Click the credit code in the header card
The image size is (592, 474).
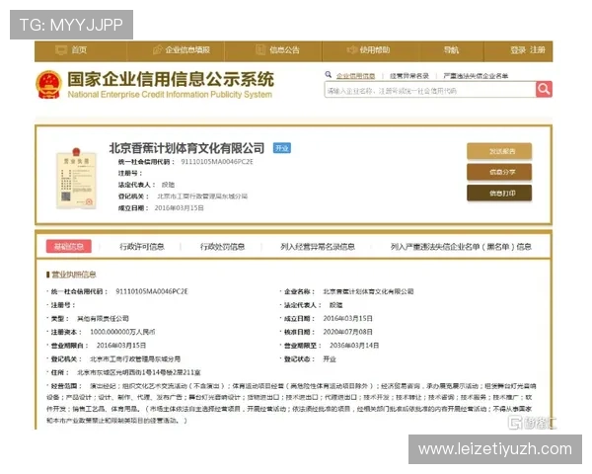click(x=217, y=162)
